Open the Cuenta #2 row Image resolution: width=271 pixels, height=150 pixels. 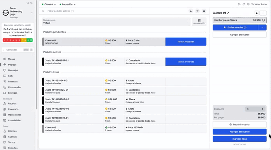pos(124,129)
